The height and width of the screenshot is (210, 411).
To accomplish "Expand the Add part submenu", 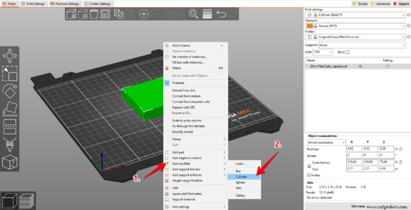I will tap(196, 152).
